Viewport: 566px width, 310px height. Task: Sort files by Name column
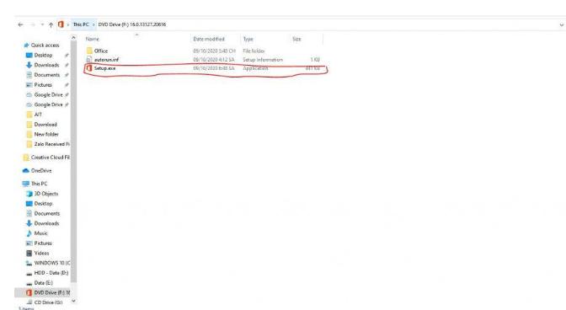(93, 39)
